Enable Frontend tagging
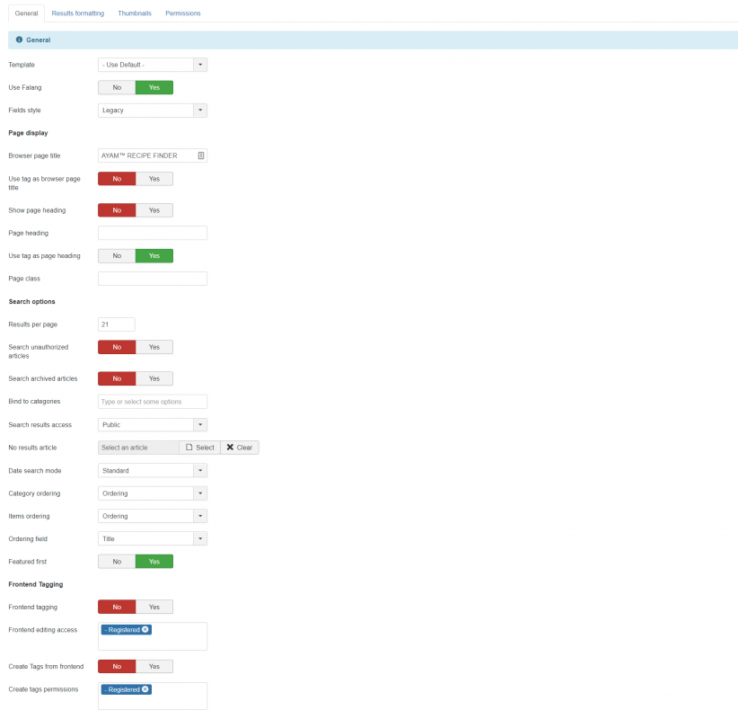This screenshot has height=719, width=738. [x=154, y=608]
